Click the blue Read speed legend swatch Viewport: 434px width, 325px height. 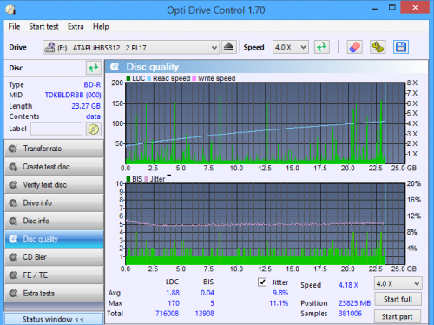(149, 78)
